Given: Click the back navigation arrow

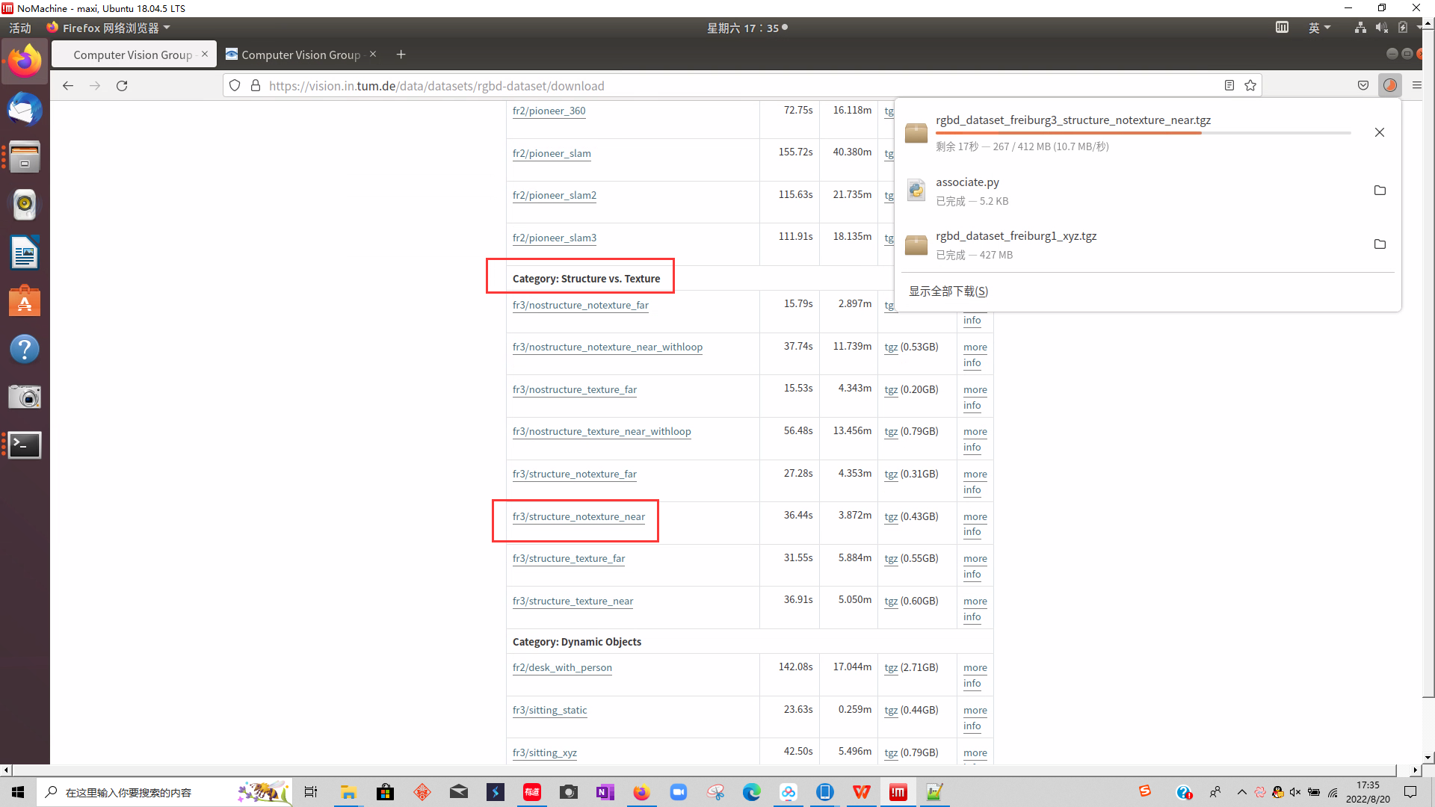Looking at the screenshot, I should [68, 86].
